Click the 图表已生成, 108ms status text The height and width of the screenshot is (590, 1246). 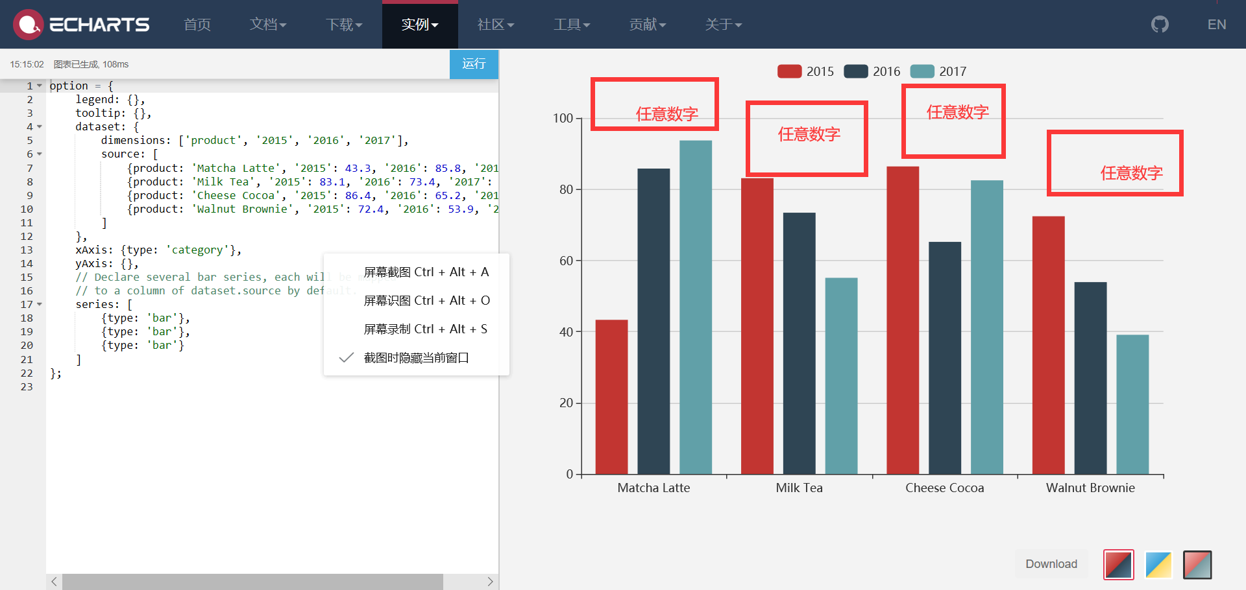[x=91, y=64]
